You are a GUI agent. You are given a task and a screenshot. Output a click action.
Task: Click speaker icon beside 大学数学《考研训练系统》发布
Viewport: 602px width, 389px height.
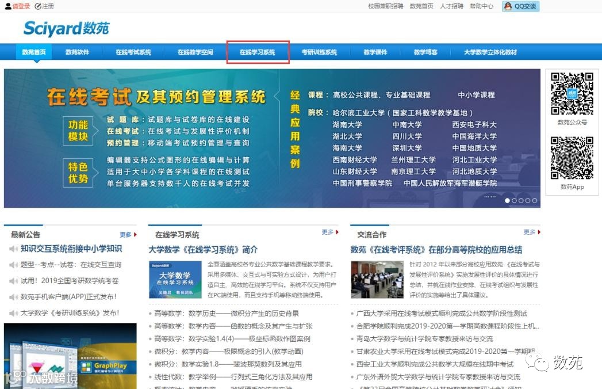pyautogui.click(x=13, y=313)
